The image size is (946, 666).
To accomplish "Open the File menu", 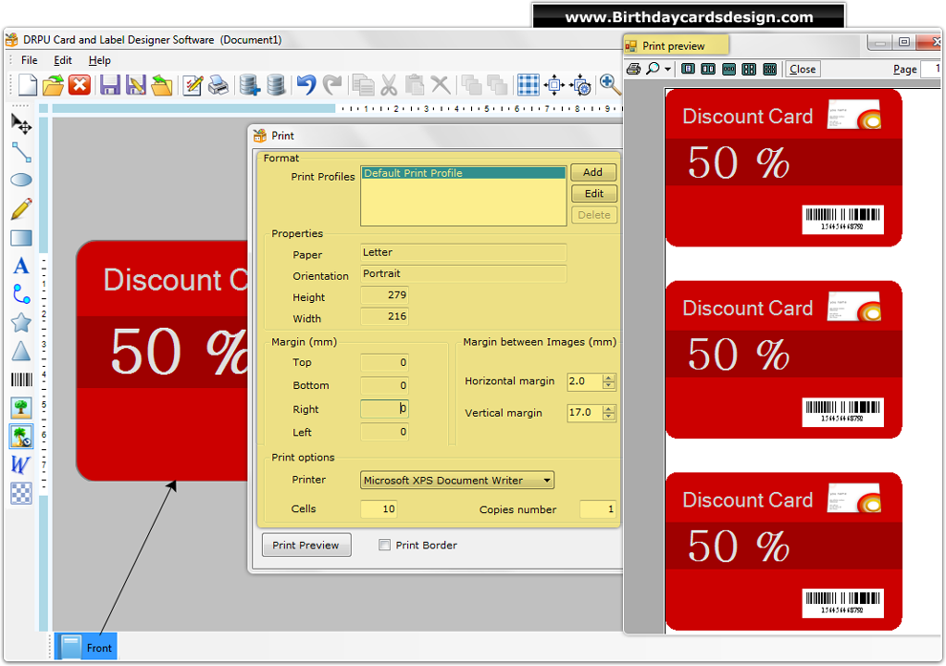I will [x=29, y=60].
